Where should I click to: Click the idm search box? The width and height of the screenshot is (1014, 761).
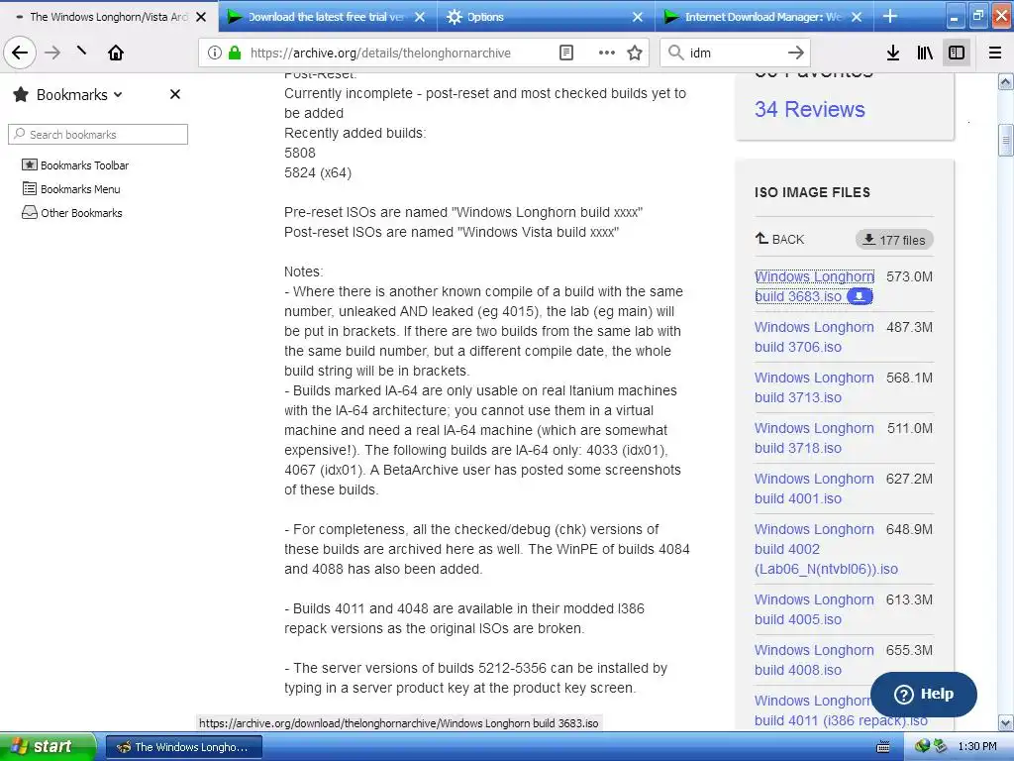click(x=734, y=54)
